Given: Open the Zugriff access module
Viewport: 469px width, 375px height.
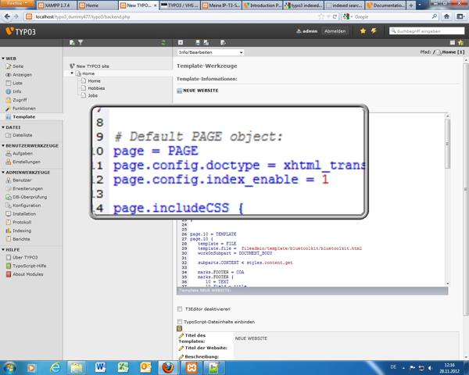Looking at the screenshot, I should [x=19, y=100].
